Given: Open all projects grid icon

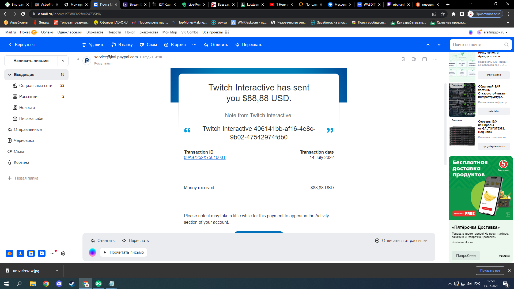Looking at the screenshot, I should click(x=227, y=32).
